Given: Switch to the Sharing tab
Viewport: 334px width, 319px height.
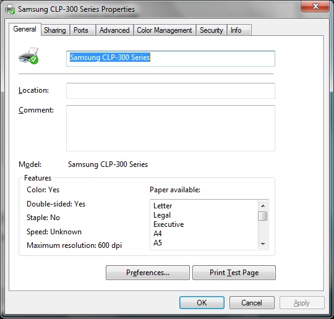Looking at the screenshot, I should pyautogui.click(x=55, y=30).
